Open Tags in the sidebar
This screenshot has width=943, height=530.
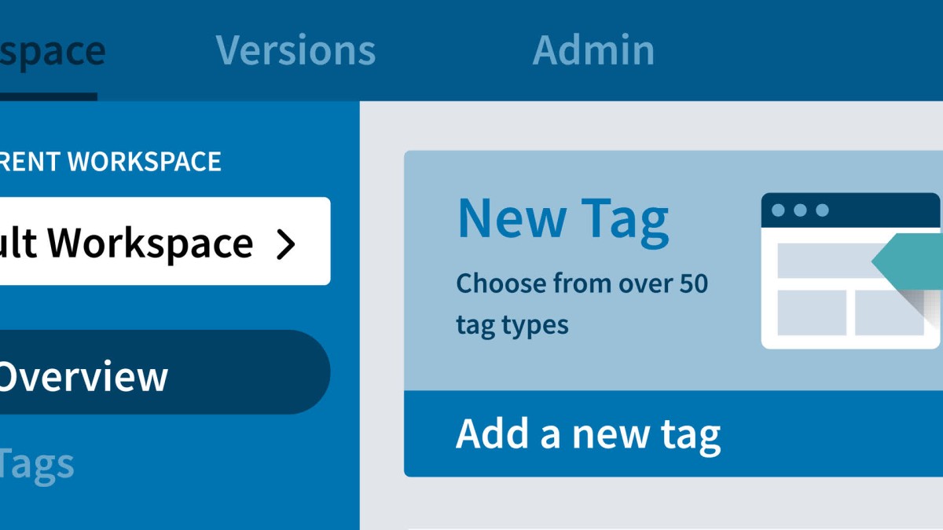37,464
